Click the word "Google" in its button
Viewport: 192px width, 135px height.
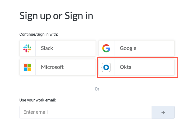(x=128, y=48)
